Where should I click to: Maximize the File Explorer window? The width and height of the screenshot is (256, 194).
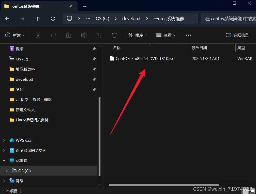(234, 3)
